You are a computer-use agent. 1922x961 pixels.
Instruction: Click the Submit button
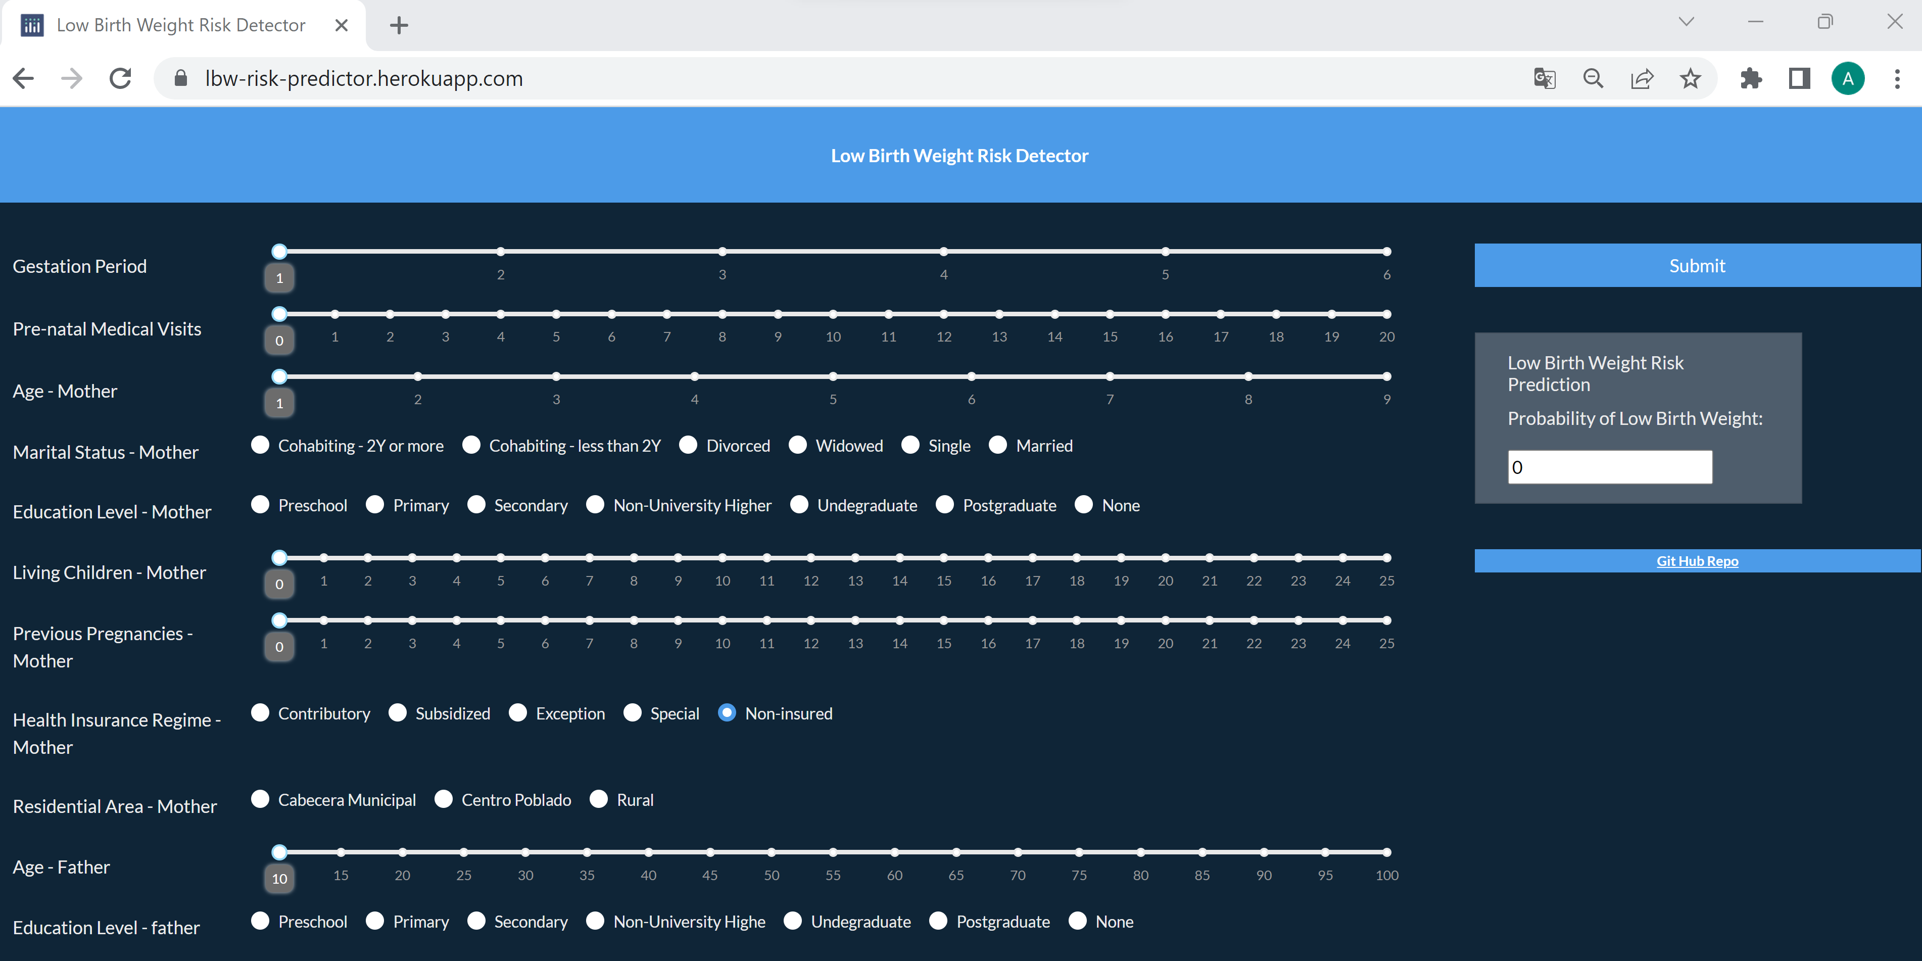1697,265
